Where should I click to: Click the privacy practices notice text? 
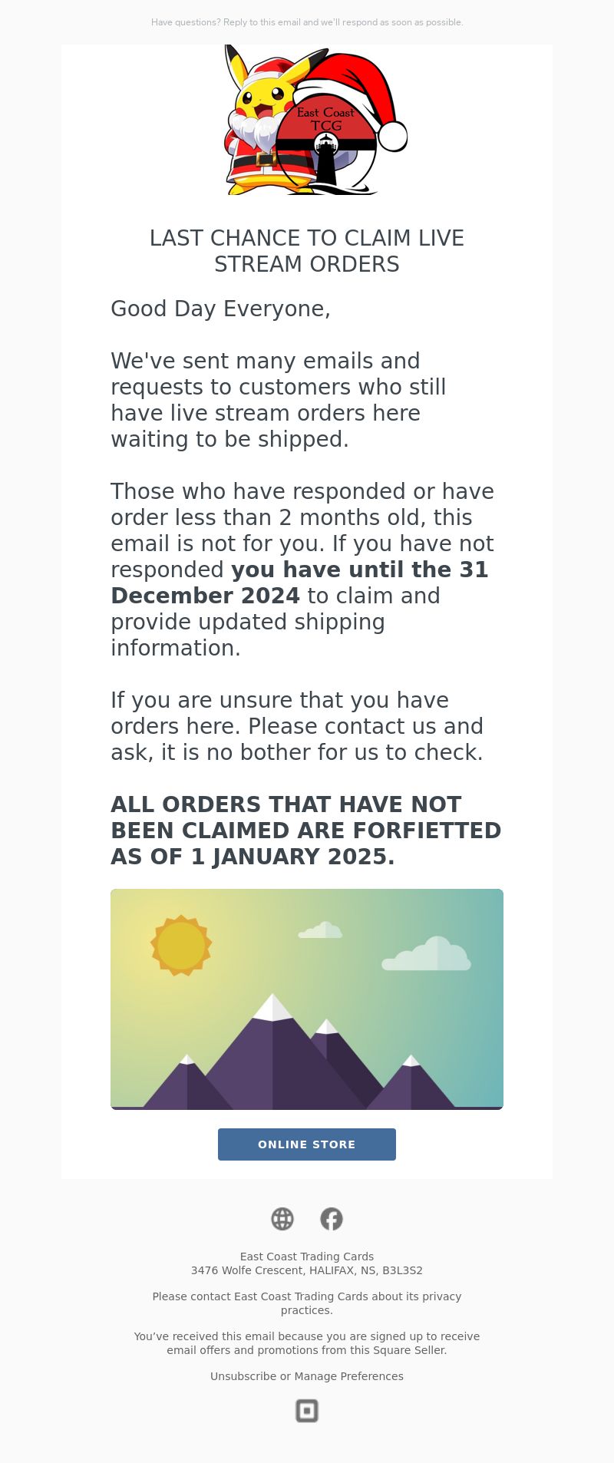[x=307, y=1303]
